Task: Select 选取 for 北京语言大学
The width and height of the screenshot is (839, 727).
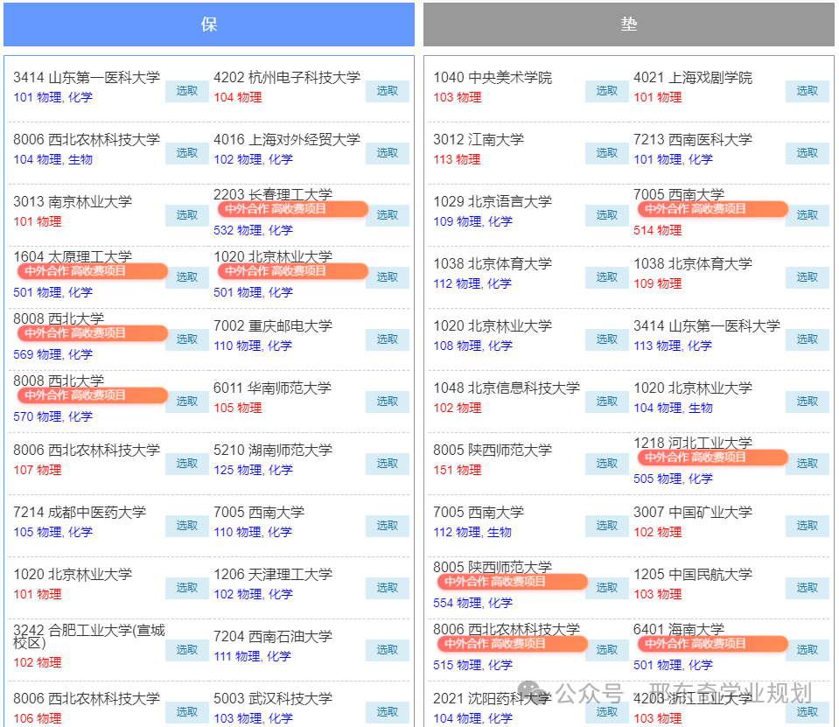Action: point(606,215)
